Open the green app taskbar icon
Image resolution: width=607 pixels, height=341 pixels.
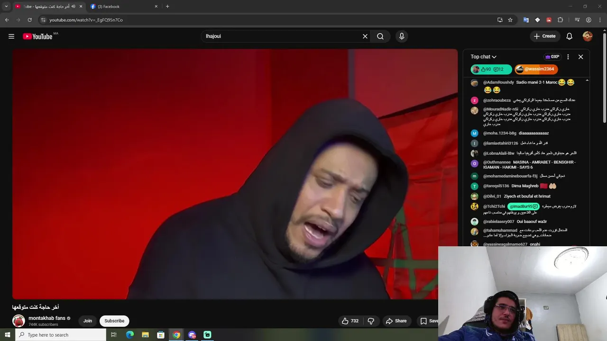click(x=207, y=335)
